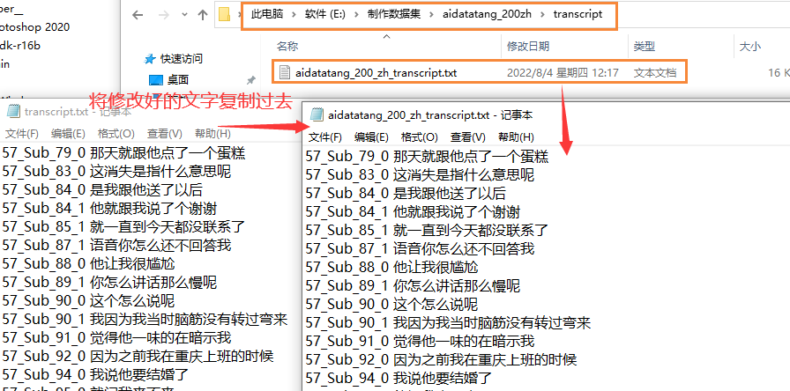Click the pin icon next to 桌面
The width and height of the screenshot is (790, 391).
click(x=251, y=80)
